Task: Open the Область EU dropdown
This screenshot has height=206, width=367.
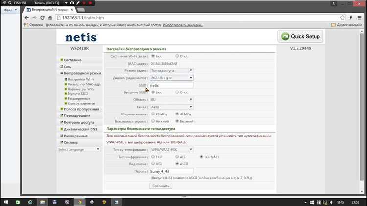Action: point(172,99)
